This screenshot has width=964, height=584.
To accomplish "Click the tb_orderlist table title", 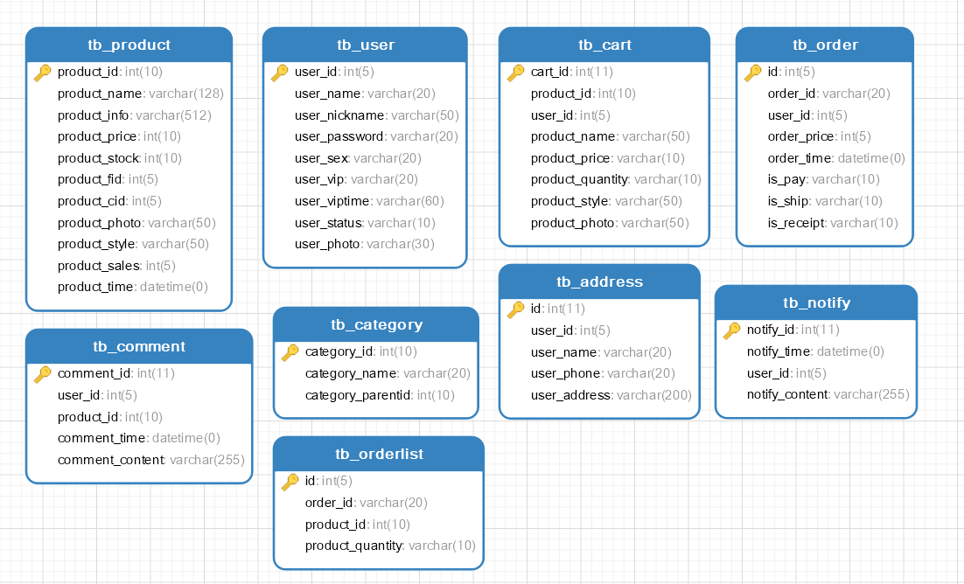I will pos(378,454).
